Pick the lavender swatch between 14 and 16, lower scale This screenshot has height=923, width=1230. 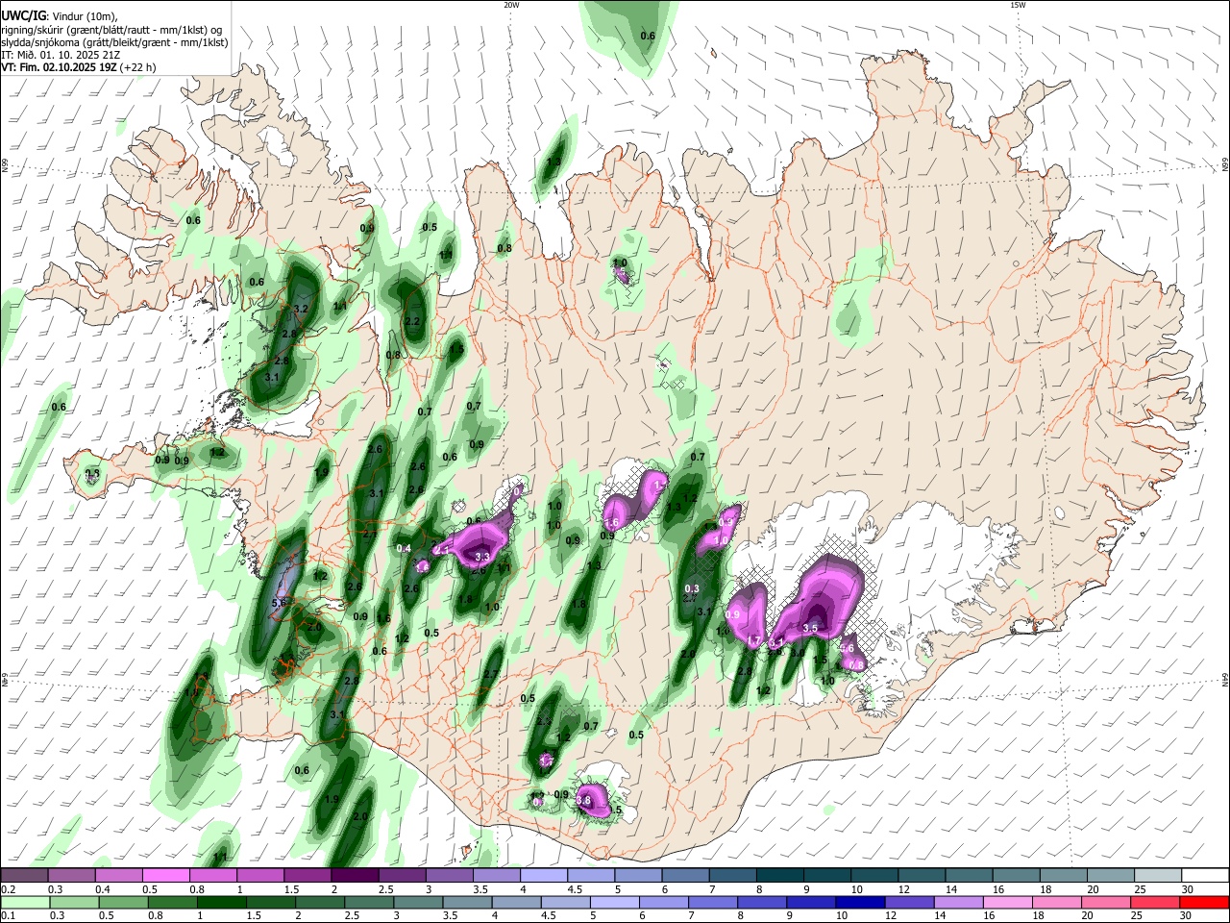pyautogui.click(x=959, y=903)
